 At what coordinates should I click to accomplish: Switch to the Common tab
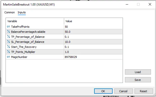[10, 12]
